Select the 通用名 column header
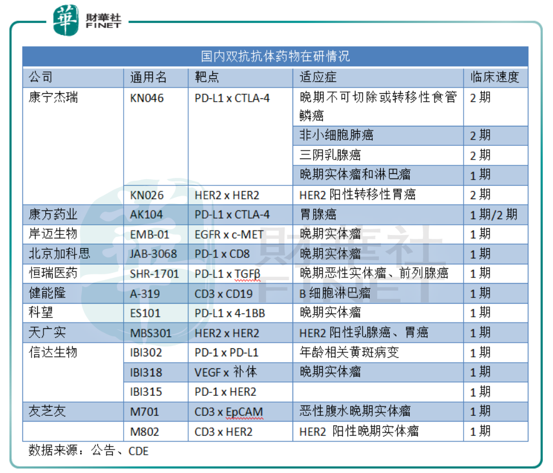553x473 pixels. point(148,77)
